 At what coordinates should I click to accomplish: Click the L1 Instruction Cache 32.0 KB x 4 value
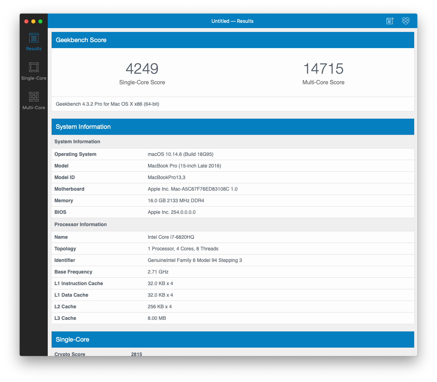tap(160, 283)
